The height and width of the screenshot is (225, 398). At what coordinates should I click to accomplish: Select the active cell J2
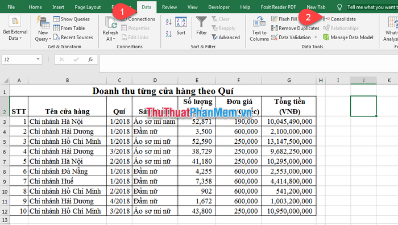363,106
